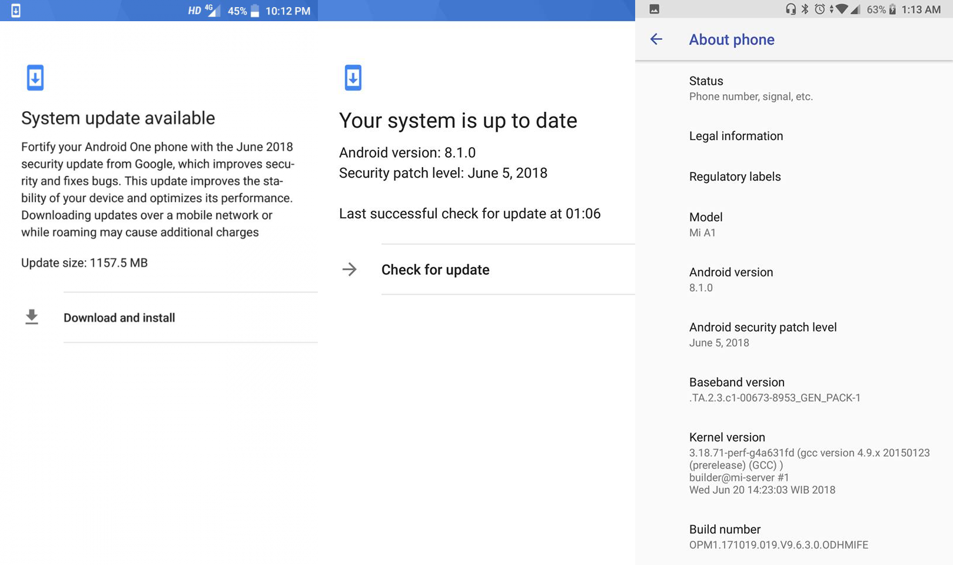Open Regulatory labels
953x565 pixels.
(x=735, y=177)
